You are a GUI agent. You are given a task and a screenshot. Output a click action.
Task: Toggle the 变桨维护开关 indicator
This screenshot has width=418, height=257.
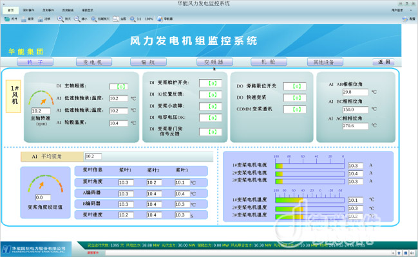[x=214, y=83]
